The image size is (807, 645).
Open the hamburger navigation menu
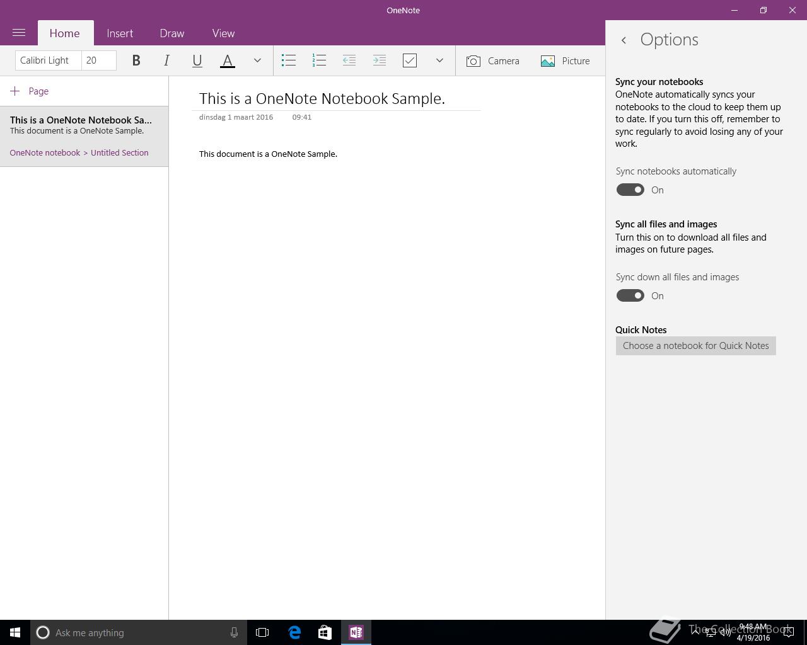click(x=19, y=33)
